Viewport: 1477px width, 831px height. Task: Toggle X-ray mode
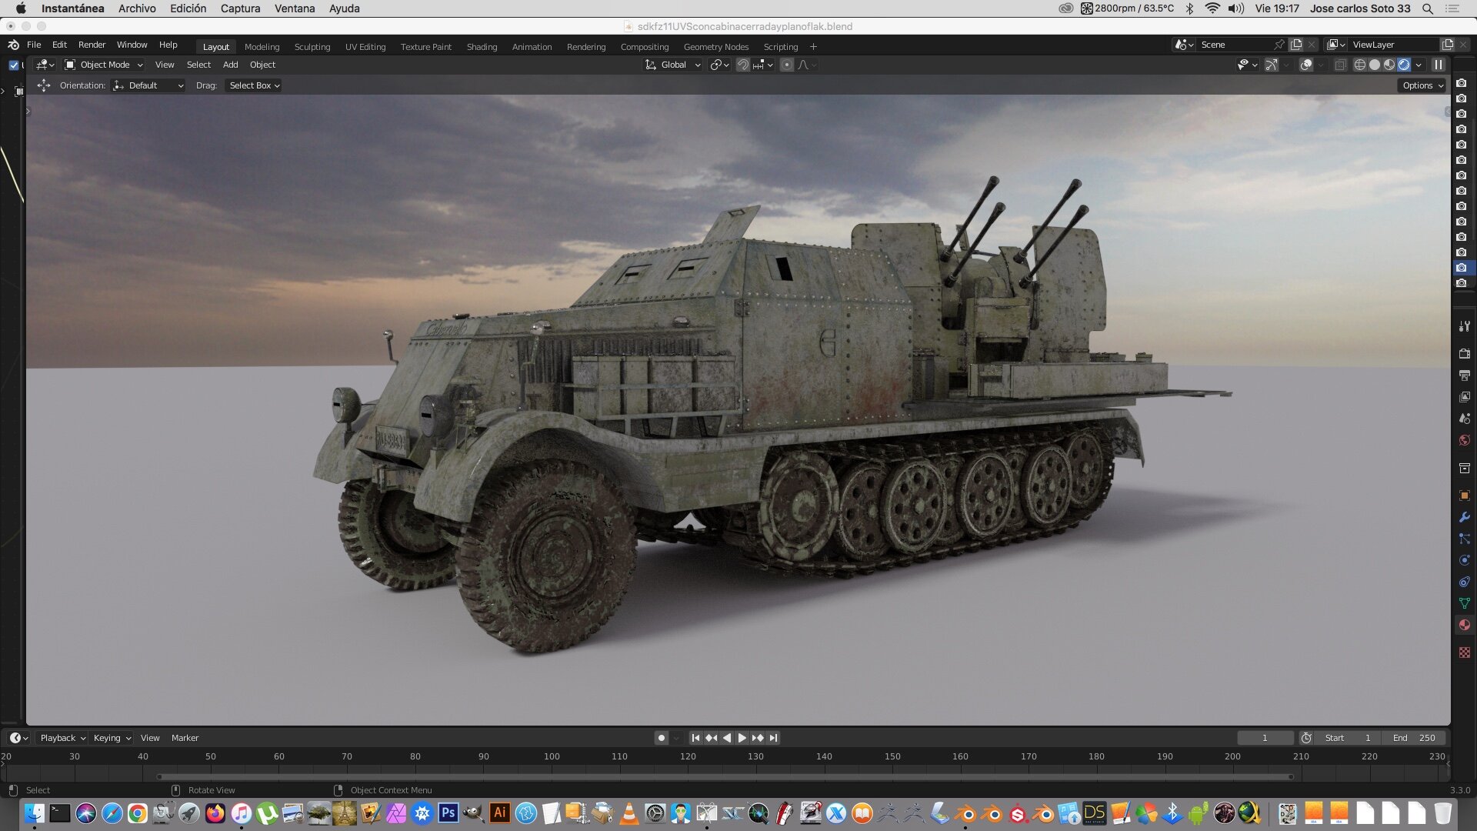1340,65
